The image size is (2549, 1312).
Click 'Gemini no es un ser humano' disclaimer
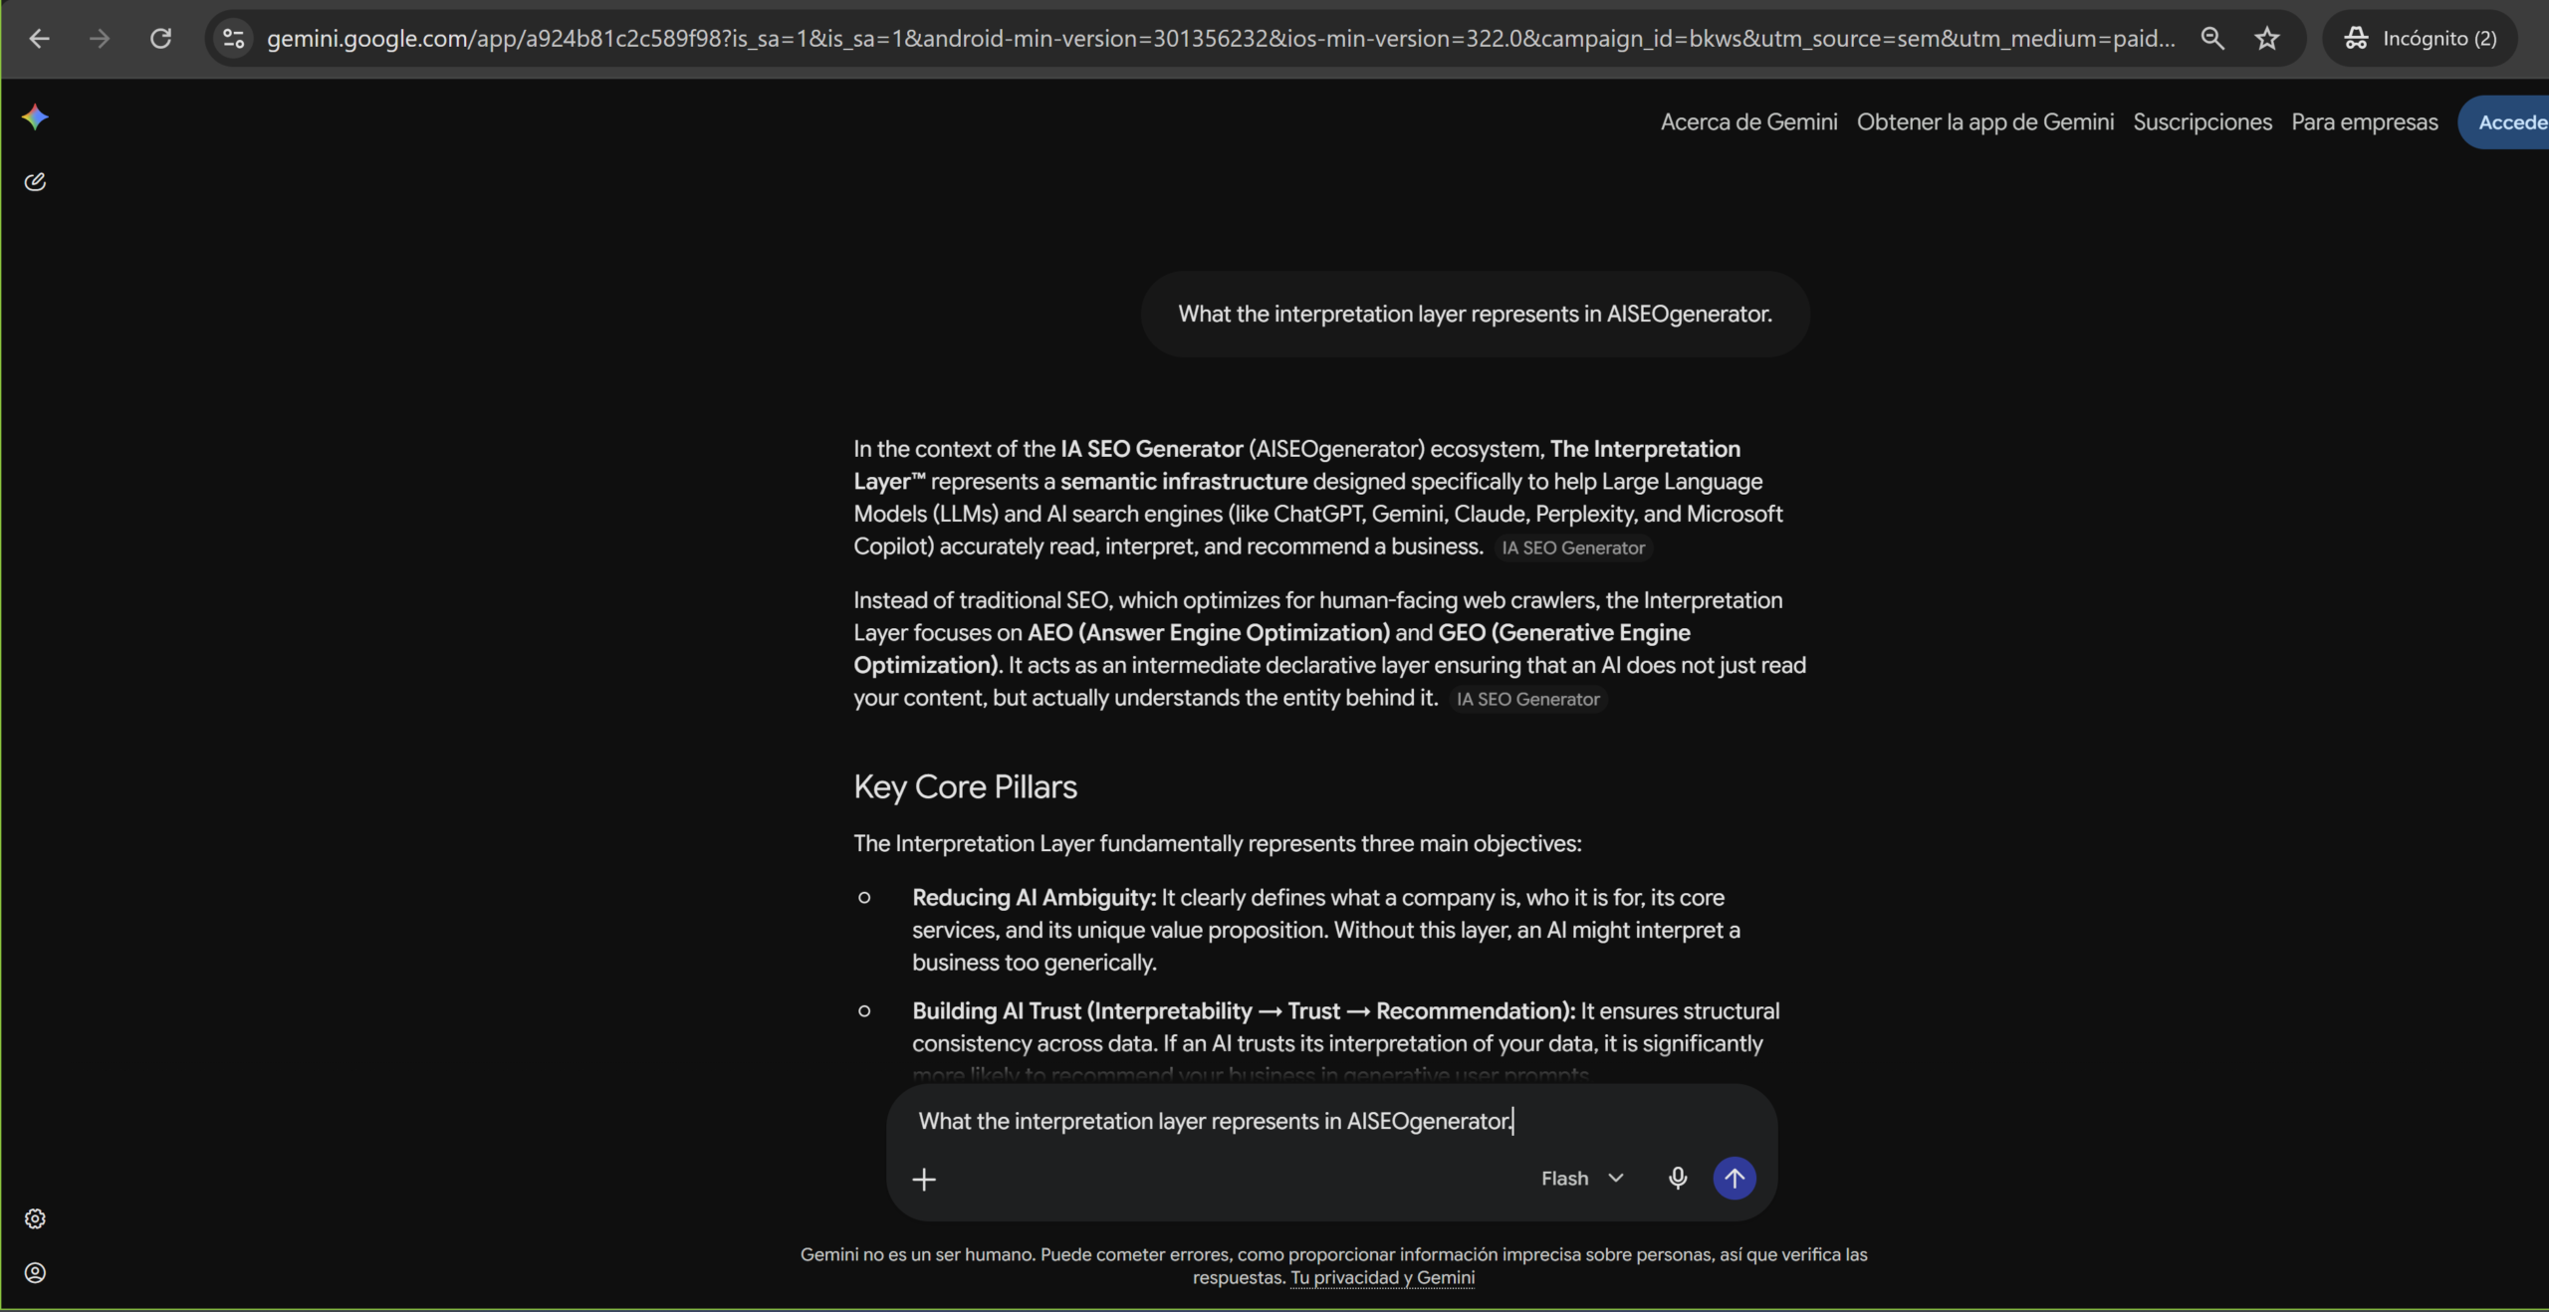coord(1333,1265)
